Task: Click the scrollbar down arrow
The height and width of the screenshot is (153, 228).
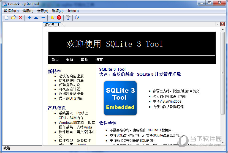Action: click(x=222, y=142)
